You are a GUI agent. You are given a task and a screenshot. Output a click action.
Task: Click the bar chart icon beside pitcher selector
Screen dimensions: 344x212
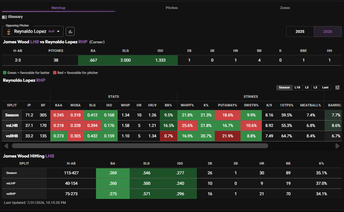point(70,31)
